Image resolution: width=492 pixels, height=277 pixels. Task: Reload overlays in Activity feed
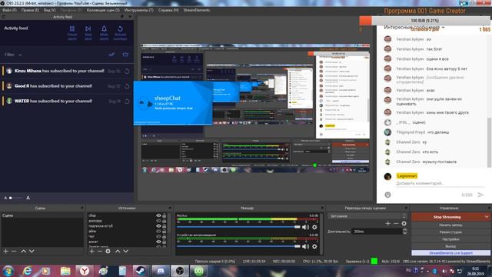tap(120, 32)
